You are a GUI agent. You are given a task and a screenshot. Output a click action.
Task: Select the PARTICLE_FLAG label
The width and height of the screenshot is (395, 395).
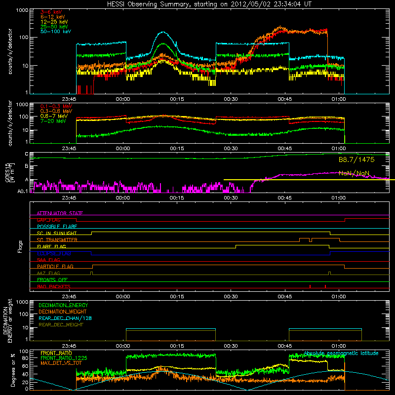pyautogui.click(x=55, y=266)
